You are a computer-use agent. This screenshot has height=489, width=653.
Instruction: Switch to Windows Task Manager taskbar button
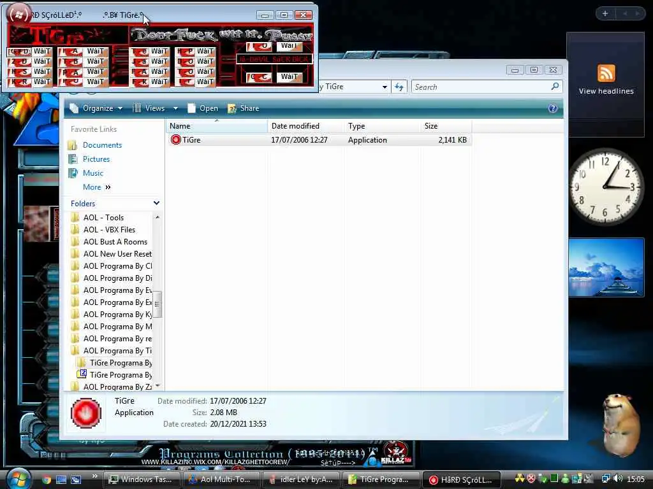tap(142, 480)
